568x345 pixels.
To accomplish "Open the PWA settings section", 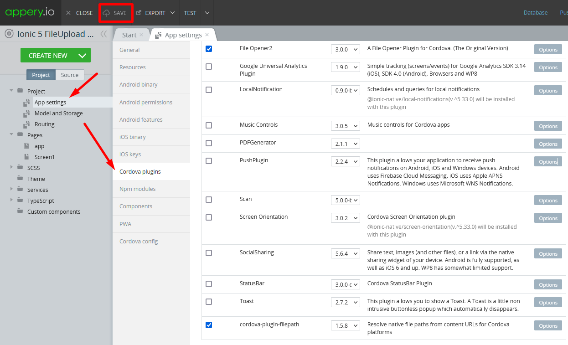I will point(151,224).
